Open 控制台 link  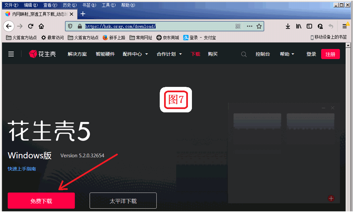tap(262, 54)
